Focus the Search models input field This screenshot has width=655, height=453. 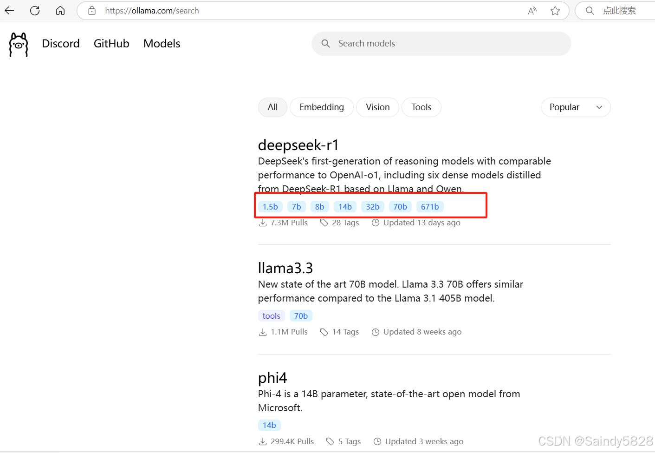441,44
